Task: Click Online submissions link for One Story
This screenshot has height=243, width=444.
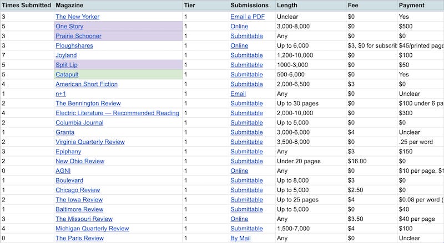Action: click(239, 26)
